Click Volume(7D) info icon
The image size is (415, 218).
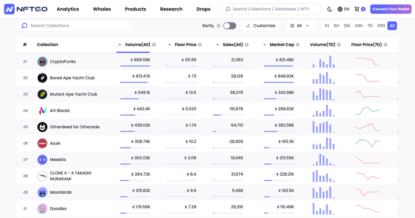(x=339, y=45)
